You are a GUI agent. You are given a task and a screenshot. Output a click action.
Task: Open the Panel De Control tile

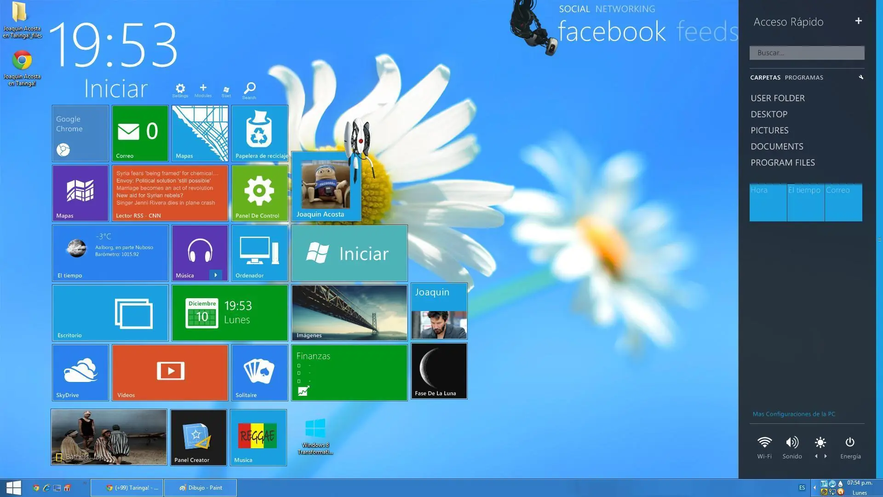pos(260,193)
